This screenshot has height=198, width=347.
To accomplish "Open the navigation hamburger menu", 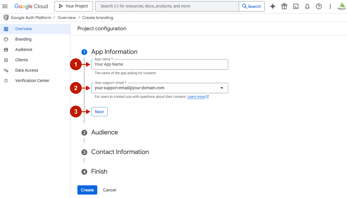I will [5, 6].
